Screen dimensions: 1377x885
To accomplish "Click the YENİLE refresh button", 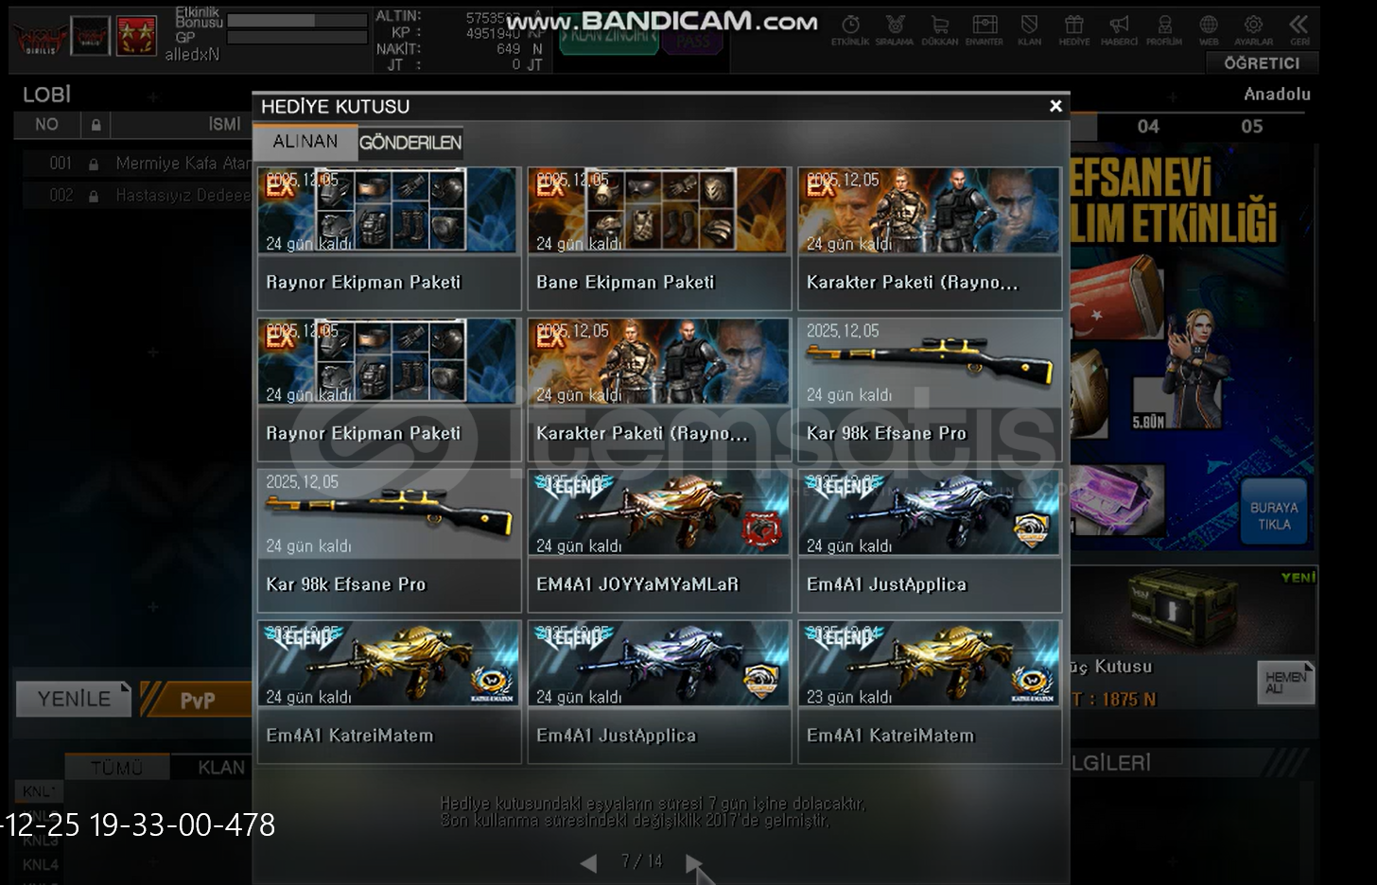I will (74, 699).
